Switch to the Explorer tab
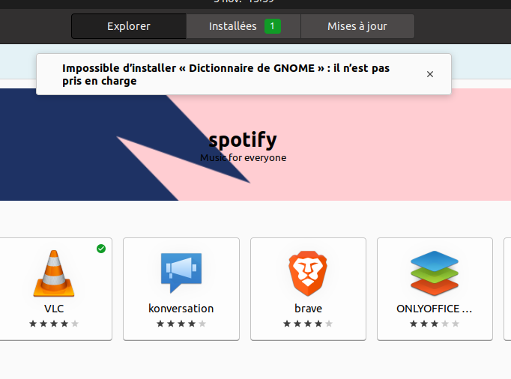Viewport: 511px width, 379px height. point(129,26)
